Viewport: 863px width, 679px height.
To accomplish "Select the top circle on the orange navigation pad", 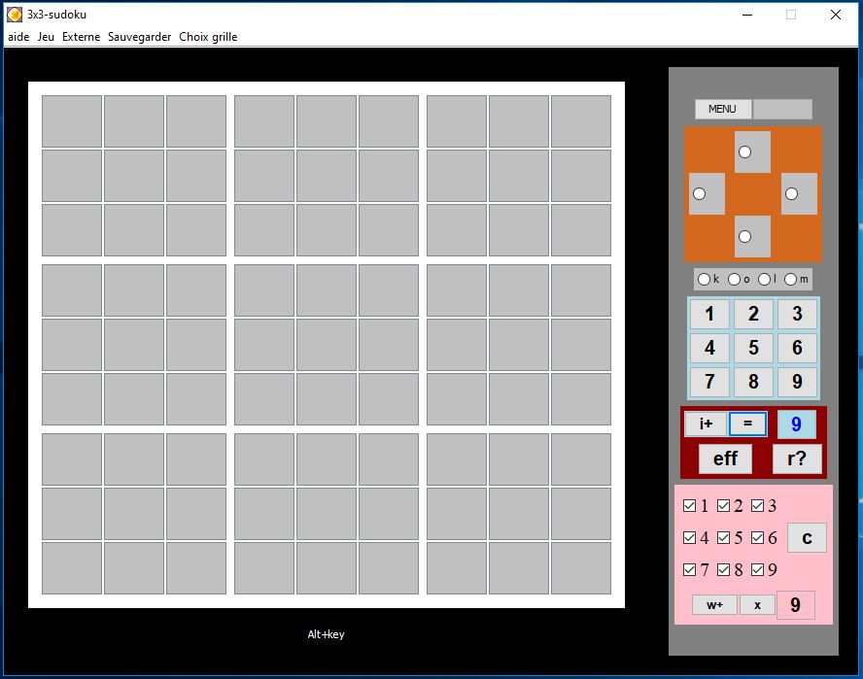I will click(x=745, y=151).
